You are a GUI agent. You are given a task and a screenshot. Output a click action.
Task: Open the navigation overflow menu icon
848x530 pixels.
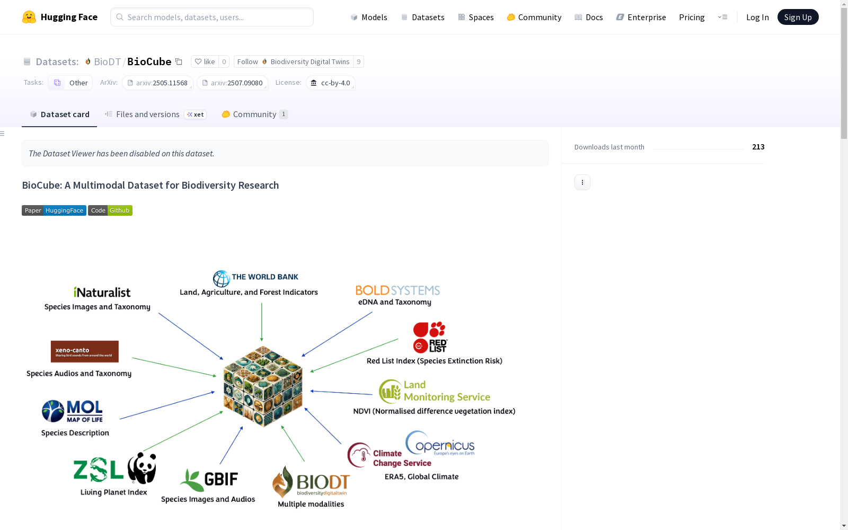coord(722,17)
